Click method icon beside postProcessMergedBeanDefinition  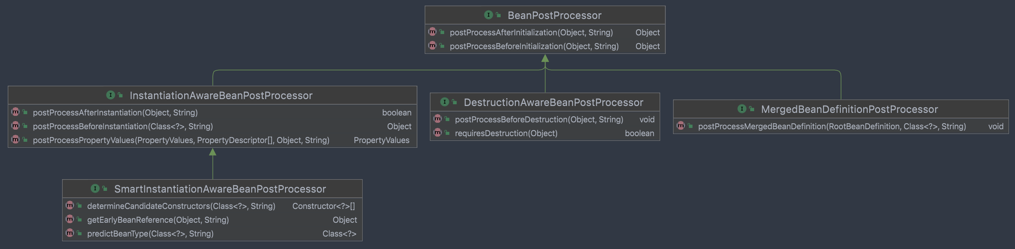coord(680,126)
